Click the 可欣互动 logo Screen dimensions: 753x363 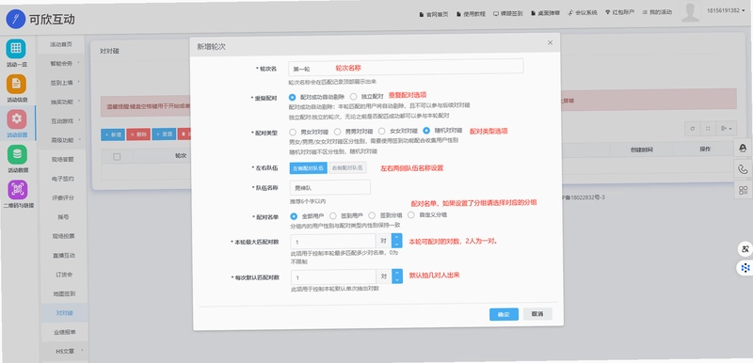tap(40, 19)
